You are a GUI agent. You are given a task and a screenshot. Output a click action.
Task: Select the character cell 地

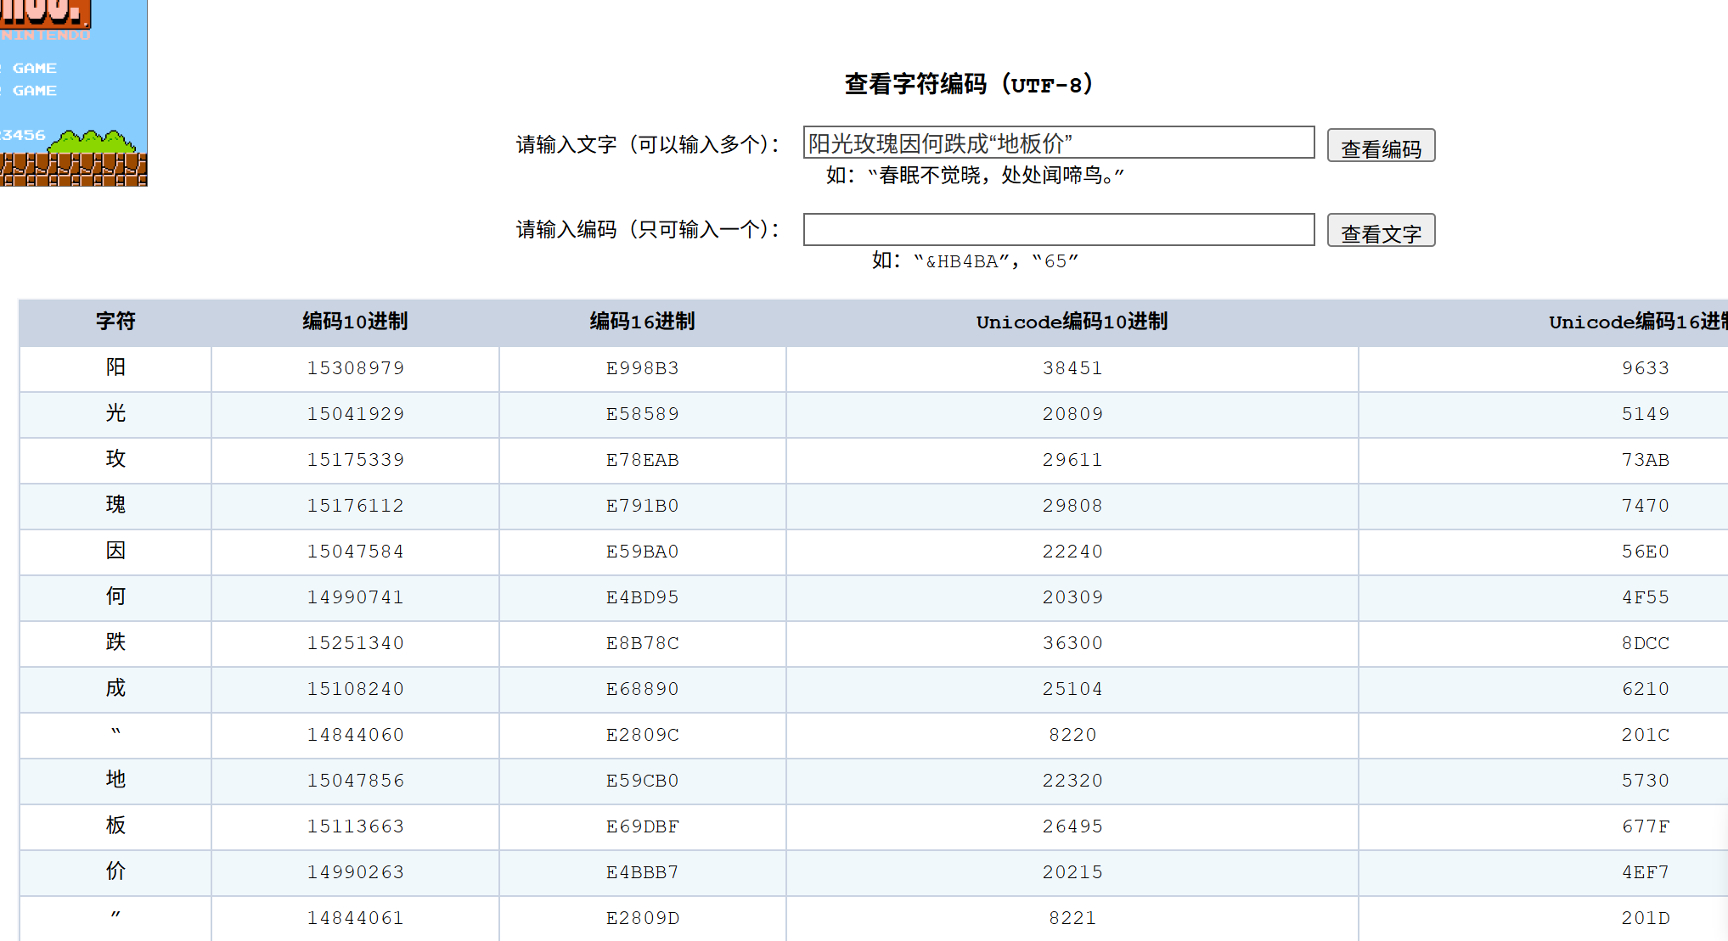pos(115,780)
